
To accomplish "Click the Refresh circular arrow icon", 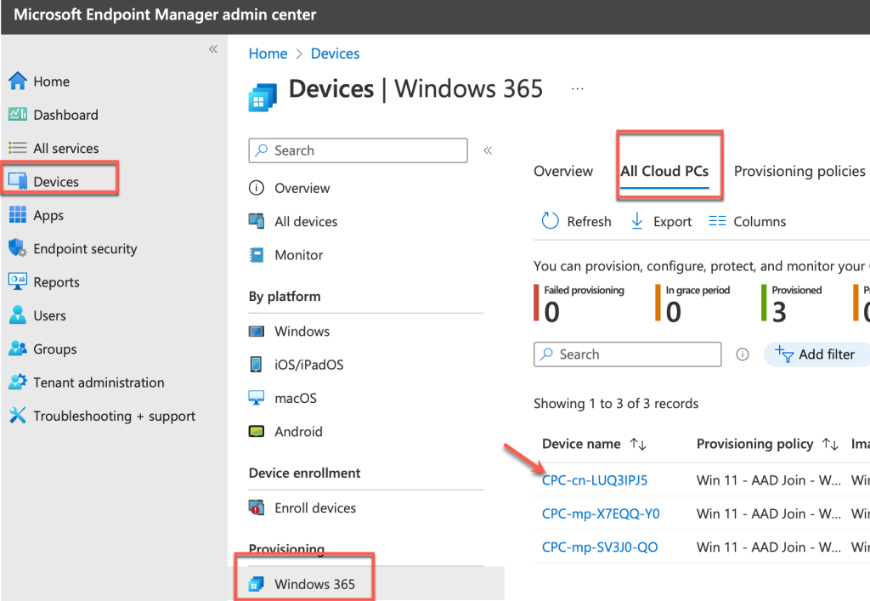I will point(550,221).
